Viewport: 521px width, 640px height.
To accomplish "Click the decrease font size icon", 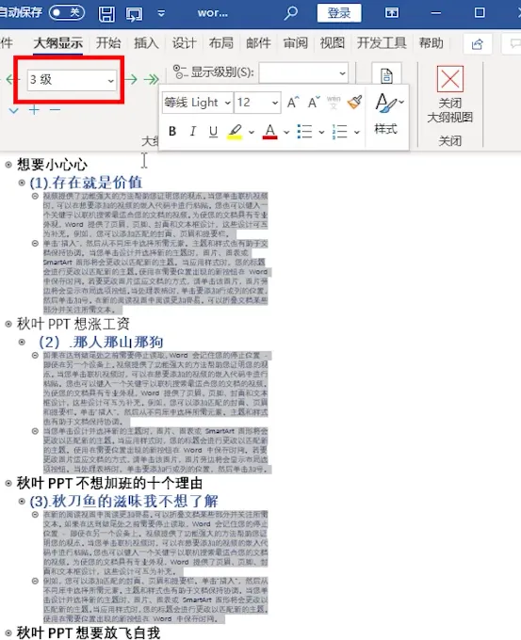I will [x=314, y=102].
